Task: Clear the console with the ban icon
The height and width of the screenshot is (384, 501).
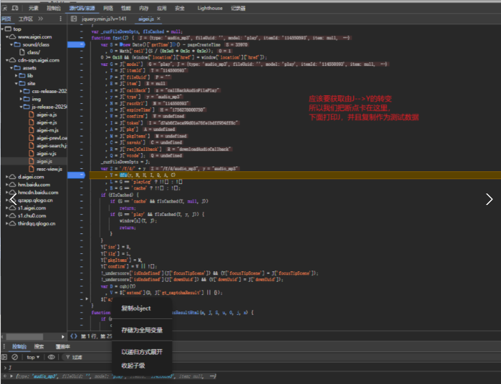Action: pos(14,357)
